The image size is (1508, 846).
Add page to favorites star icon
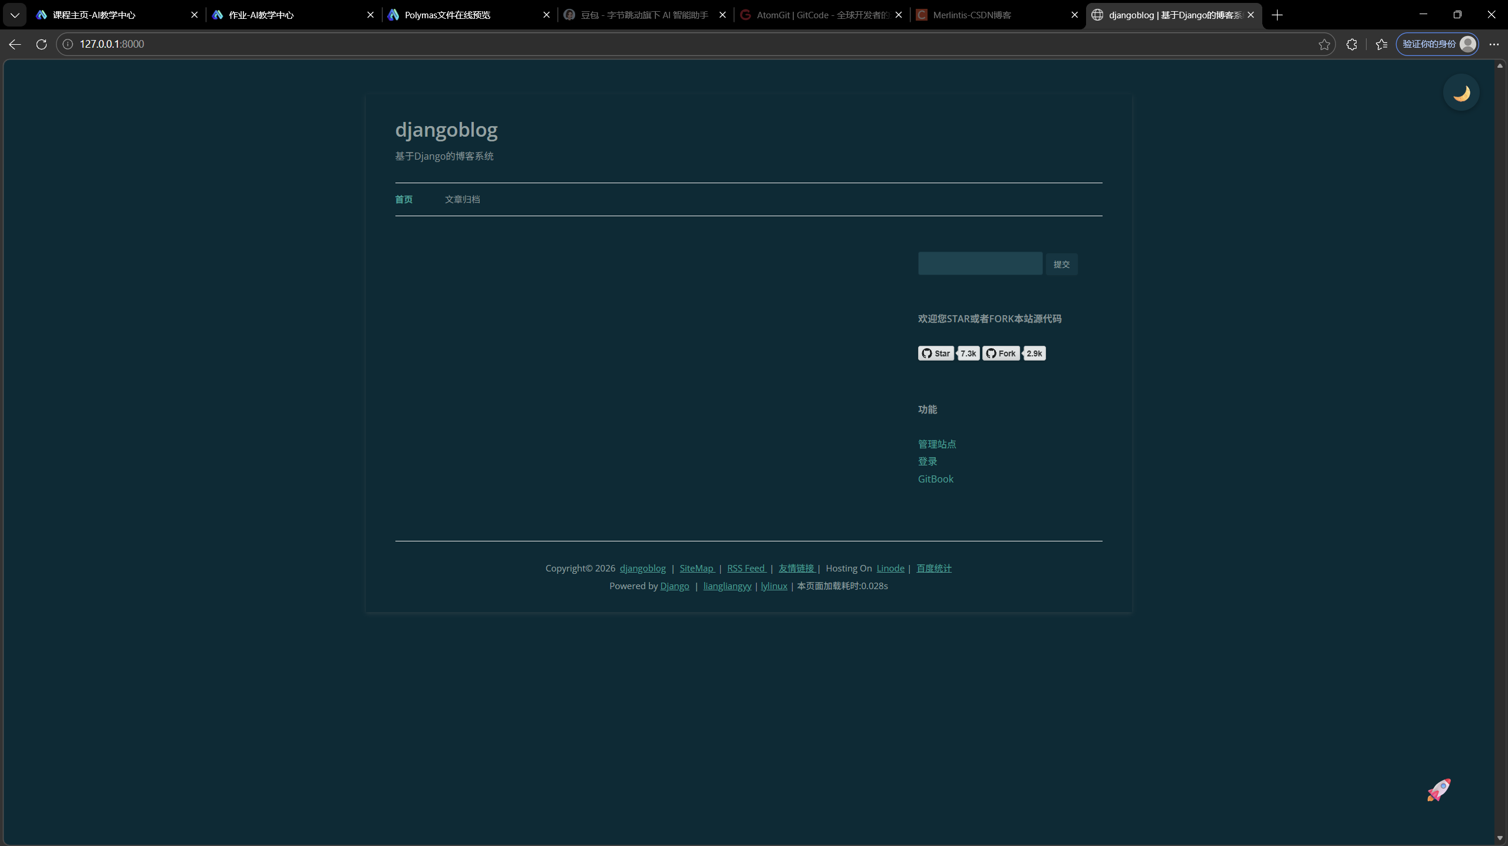click(1324, 44)
